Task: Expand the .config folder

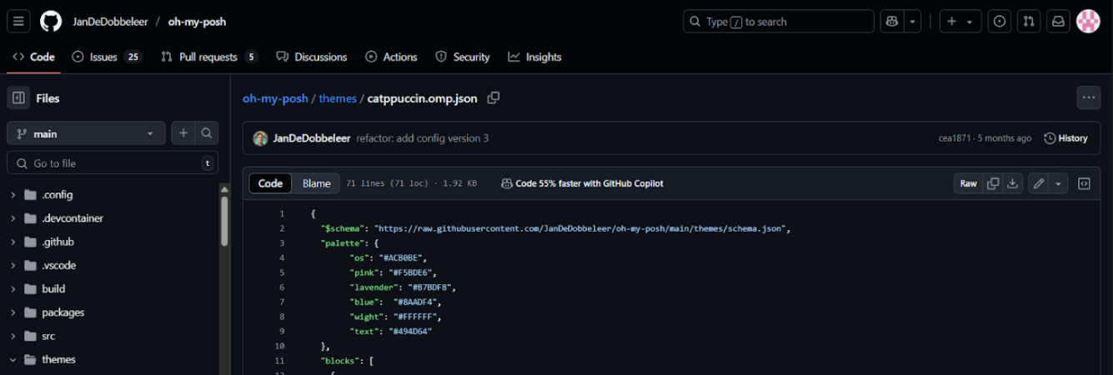Action: [13, 195]
